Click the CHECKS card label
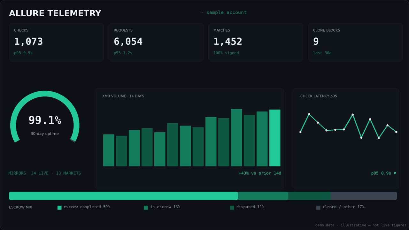Image resolution: width=409 pixels, height=230 pixels. coord(21,30)
